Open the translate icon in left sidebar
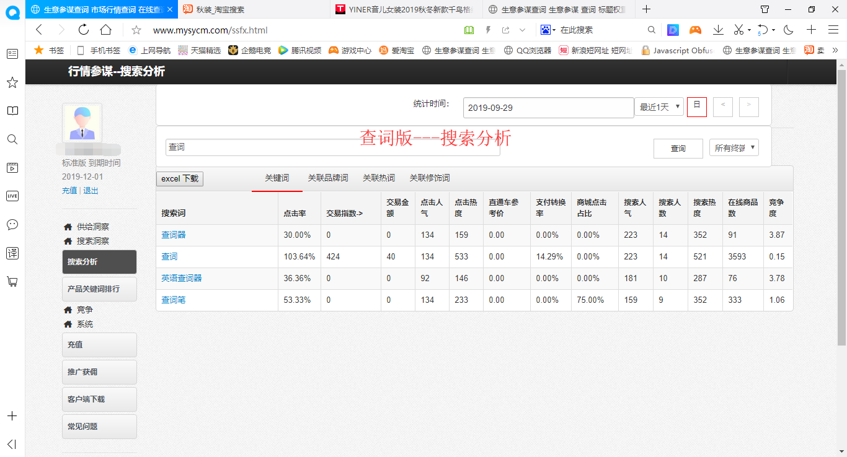The width and height of the screenshot is (847, 457). (12, 253)
